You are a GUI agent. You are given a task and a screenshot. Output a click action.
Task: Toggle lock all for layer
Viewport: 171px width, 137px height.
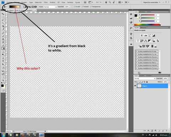pyautogui.click(x=147, y=82)
